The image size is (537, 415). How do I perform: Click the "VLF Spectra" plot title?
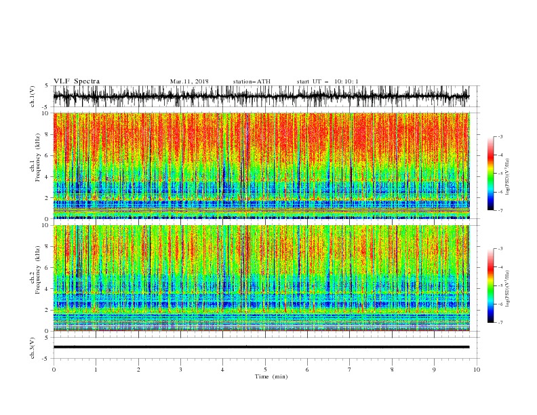77,81
